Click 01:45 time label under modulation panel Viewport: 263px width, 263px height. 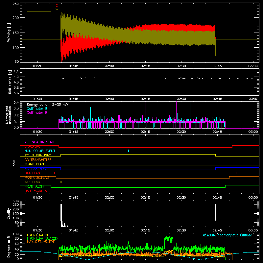(73, 132)
